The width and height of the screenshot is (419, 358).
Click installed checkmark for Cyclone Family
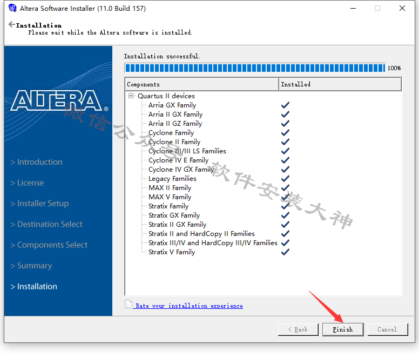coord(285,133)
